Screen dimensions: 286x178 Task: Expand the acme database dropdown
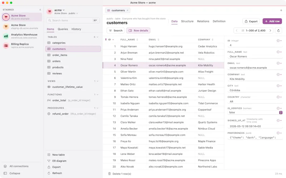(59, 10)
